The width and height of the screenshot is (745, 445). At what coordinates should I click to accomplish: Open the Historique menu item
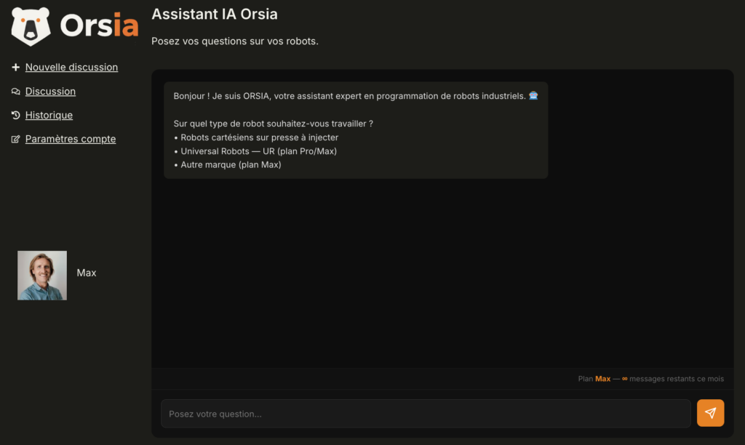point(49,116)
